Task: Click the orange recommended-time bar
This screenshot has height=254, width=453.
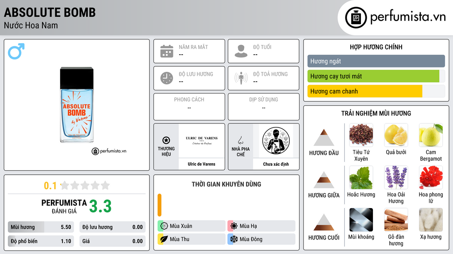Action: [159, 205]
